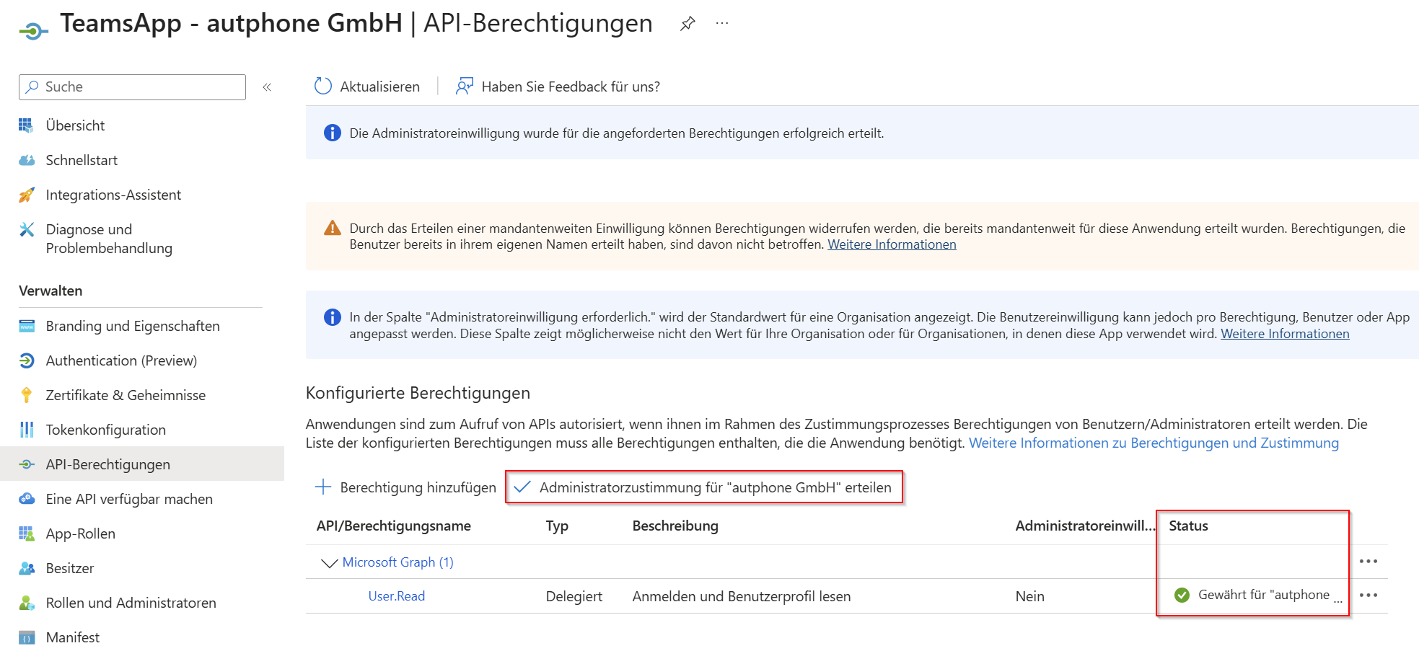
Task: Click the Aktualisieren refresh icon
Action: pyautogui.click(x=322, y=86)
